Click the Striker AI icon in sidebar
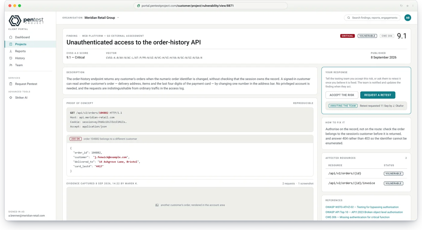Image resolution: width=422 pixels, height=230 pixels. (x=11, y=98)
